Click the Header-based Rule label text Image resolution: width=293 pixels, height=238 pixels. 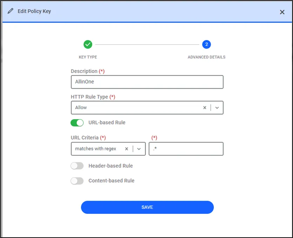coord(111,166)
